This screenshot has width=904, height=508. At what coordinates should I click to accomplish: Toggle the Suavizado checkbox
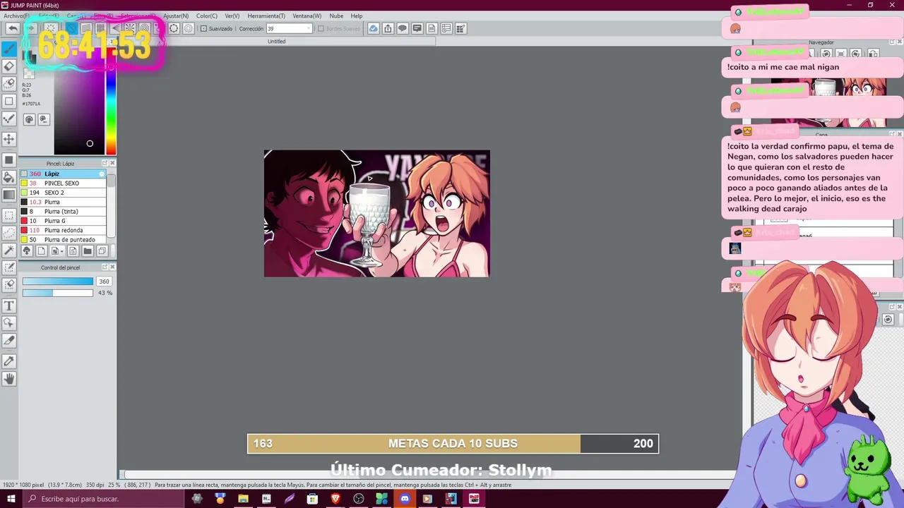[204, 28]
